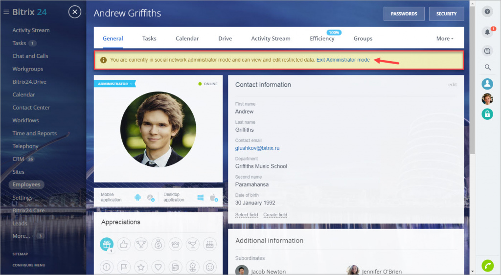The height and width of the screenshot is (275, 501).
Task: Open Tasks in left sidebar
Action: pos(19,43)
